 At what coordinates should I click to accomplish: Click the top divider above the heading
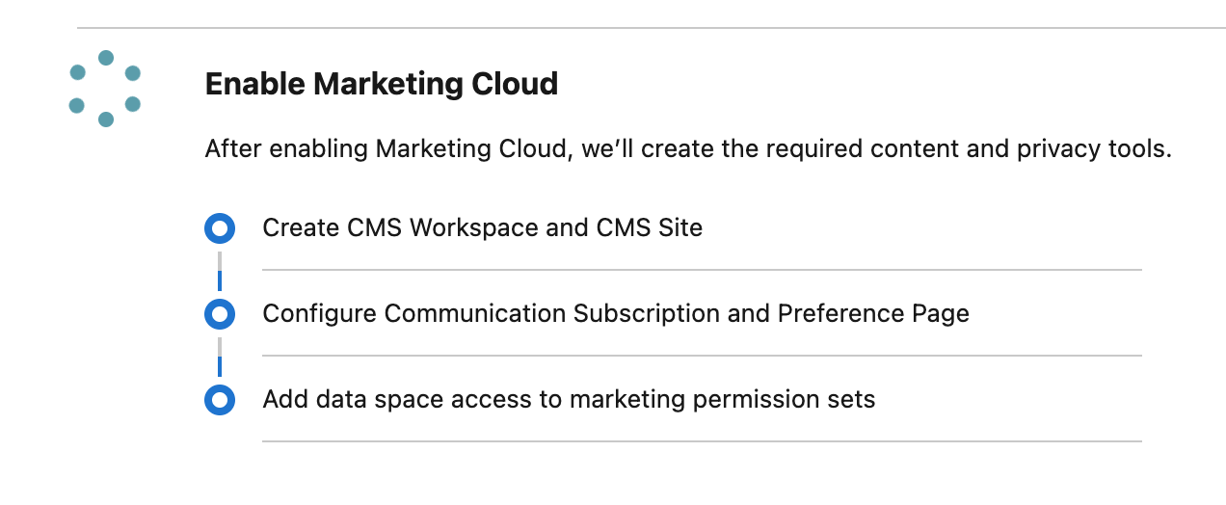652,28
